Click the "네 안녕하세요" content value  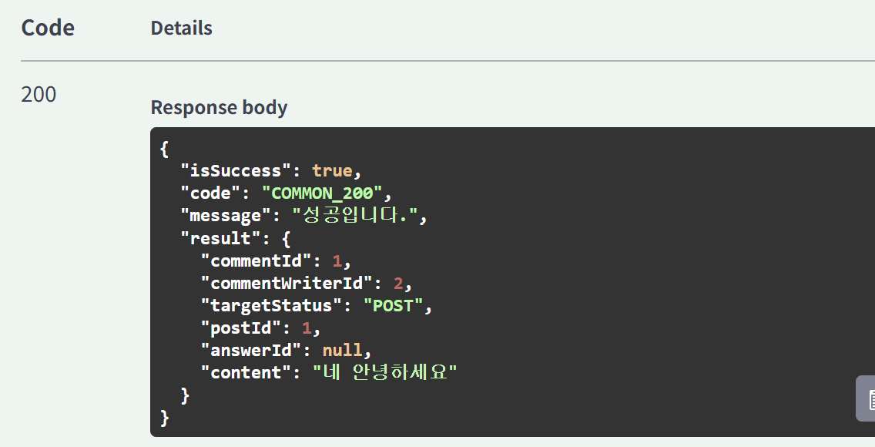click(384, 372)
